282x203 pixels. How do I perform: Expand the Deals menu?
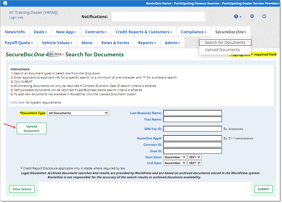(41, 32)
